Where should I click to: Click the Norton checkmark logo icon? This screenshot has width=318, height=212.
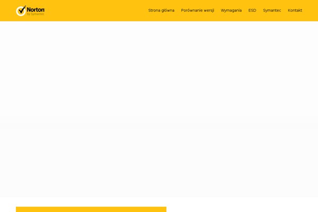(x=21, y=11)
